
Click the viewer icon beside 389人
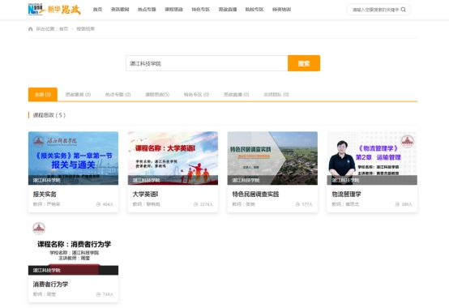point(397,204)
